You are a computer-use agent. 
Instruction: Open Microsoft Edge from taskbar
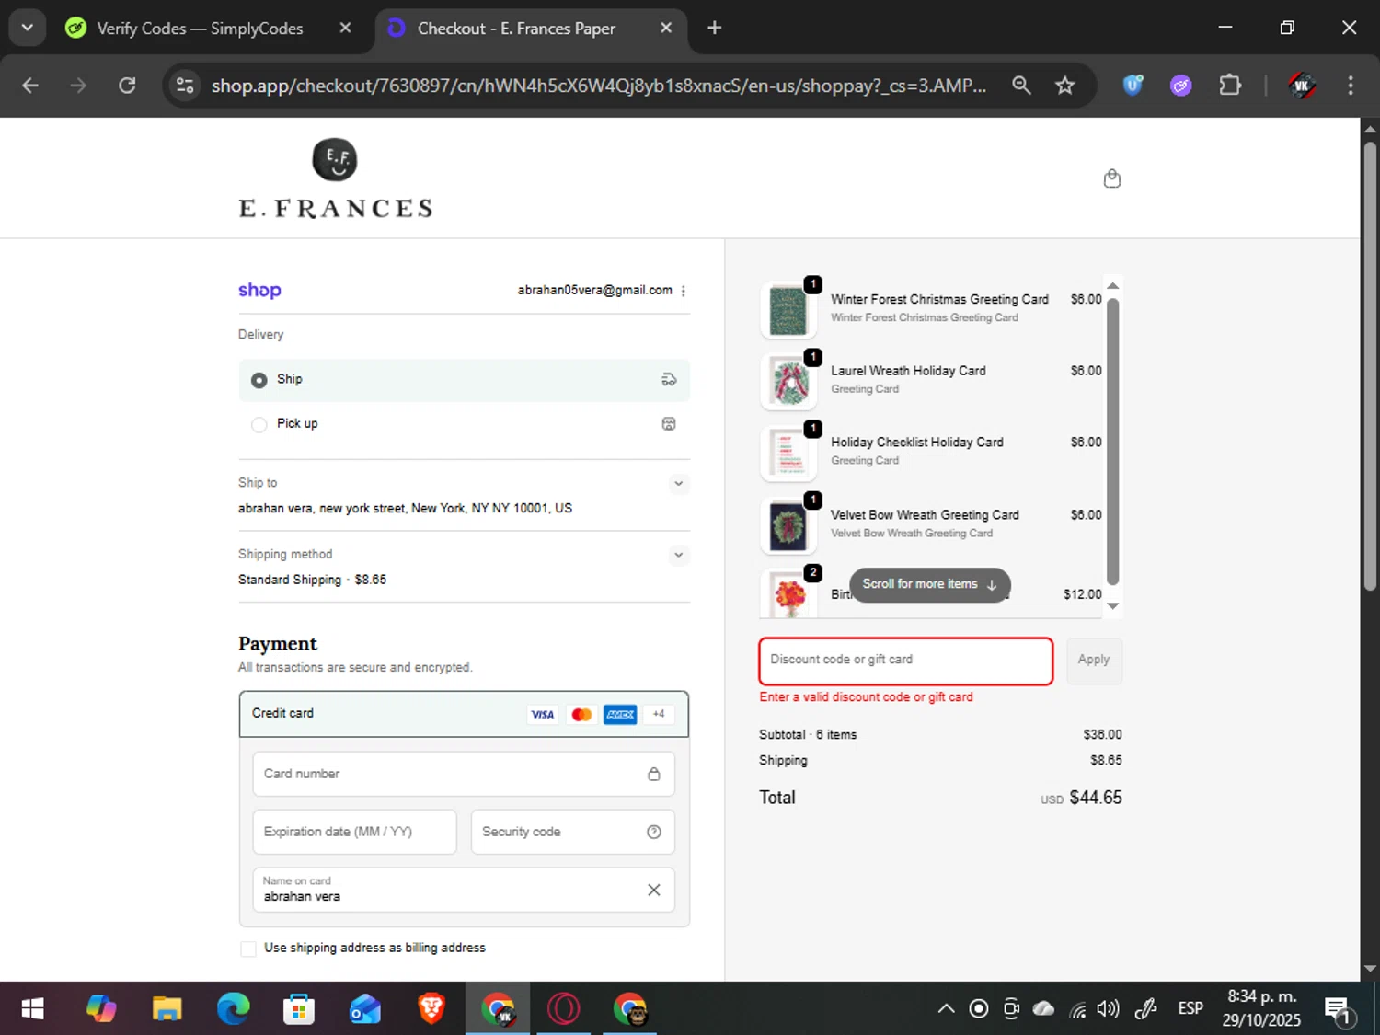click(x=233, y=1009)
